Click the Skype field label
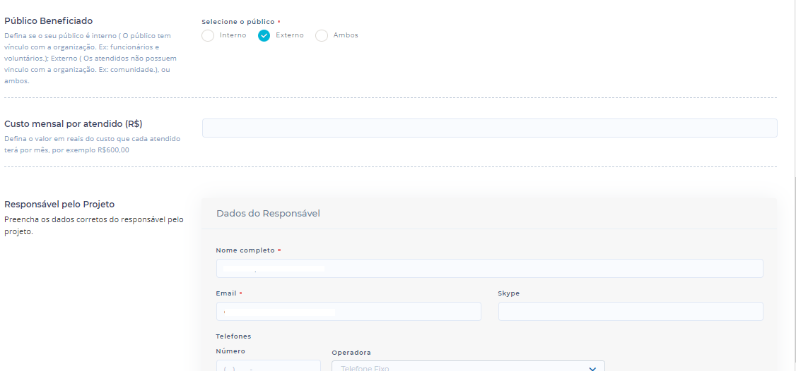Viewport: 796px width, 371px height. [x=509, y=293]
